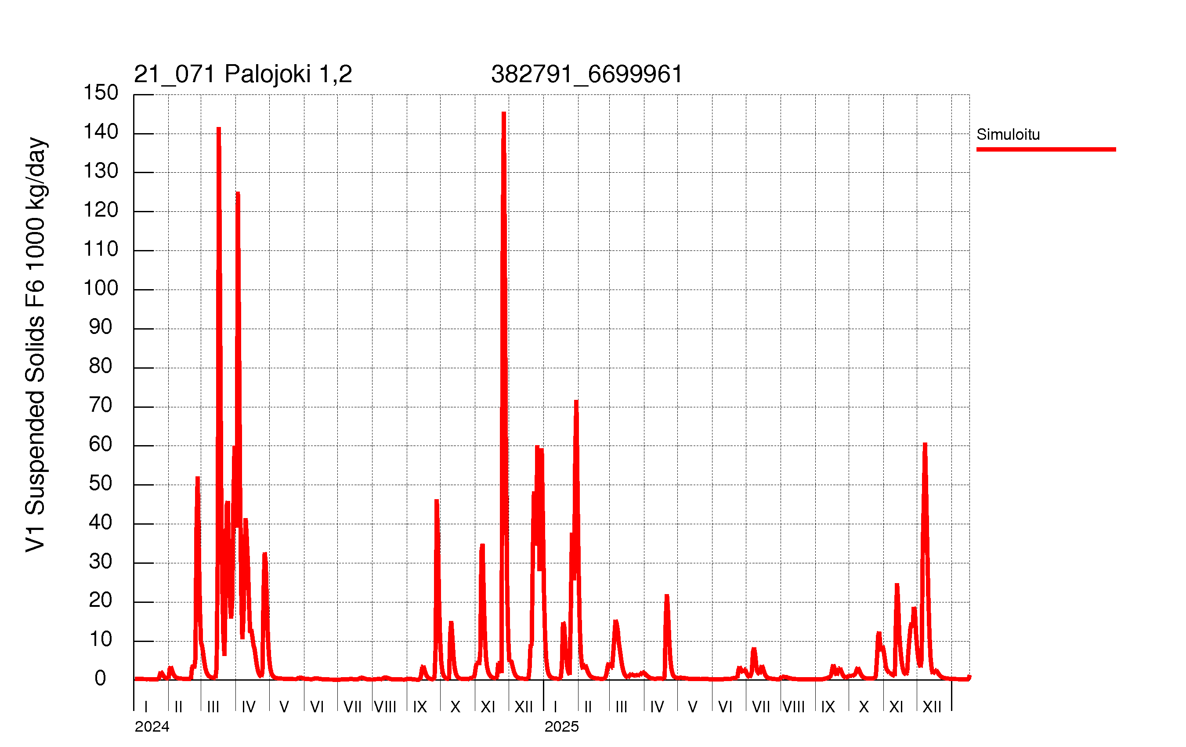
Task: Click the station code 382791_6699961
Action: [x=586, y=74]
